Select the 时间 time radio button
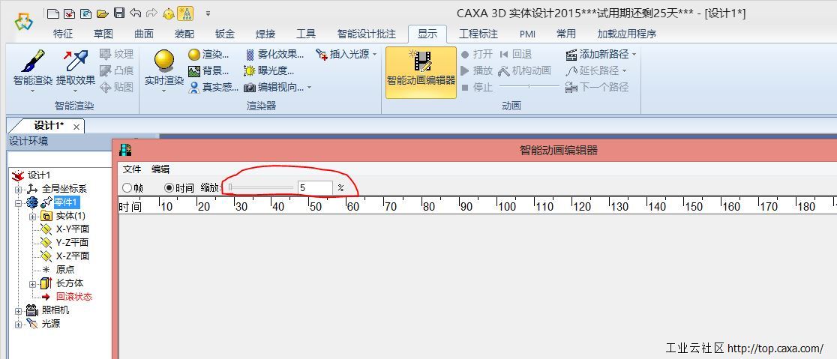Screen dimensions: 837x359 (x=169, y=188)
